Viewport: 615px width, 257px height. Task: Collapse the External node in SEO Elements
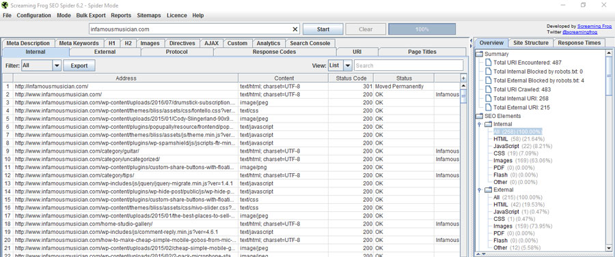(479, 190)
